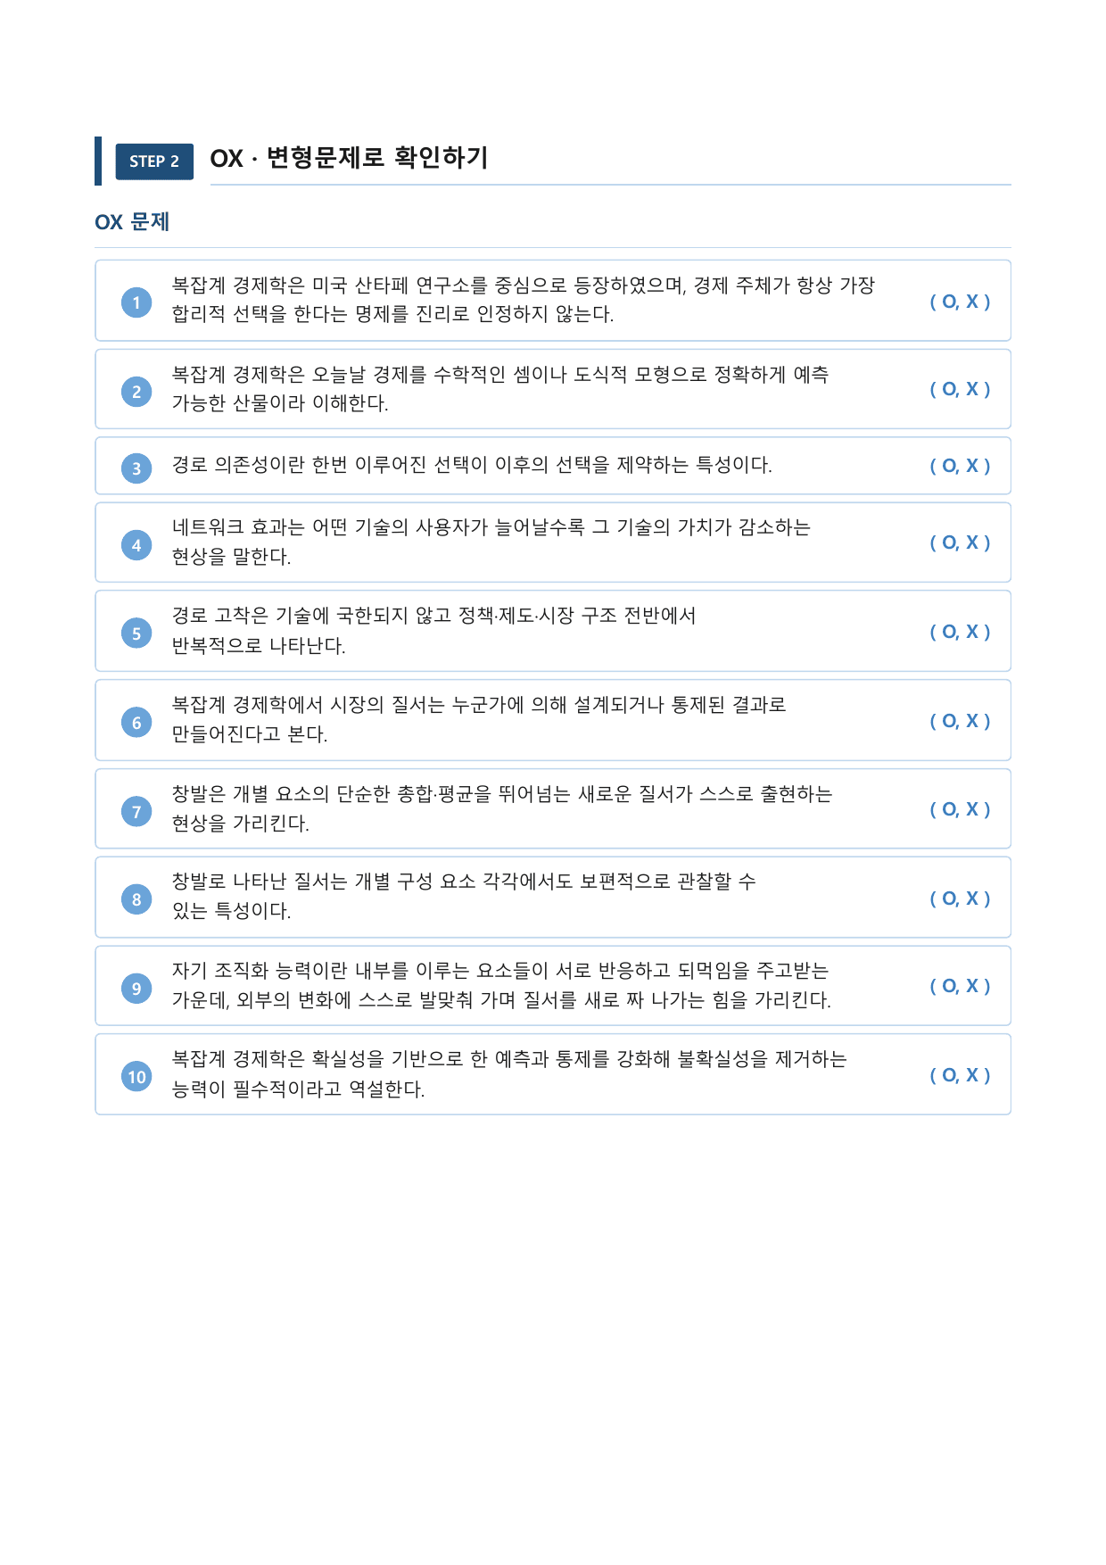The width and height of the screenshot is (1106, 1565).
Task: Click the line starting '창발로 나타난 질서는'
Action: point(464,882)
